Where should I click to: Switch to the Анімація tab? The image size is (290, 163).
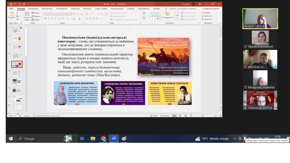tap(87, 9)
